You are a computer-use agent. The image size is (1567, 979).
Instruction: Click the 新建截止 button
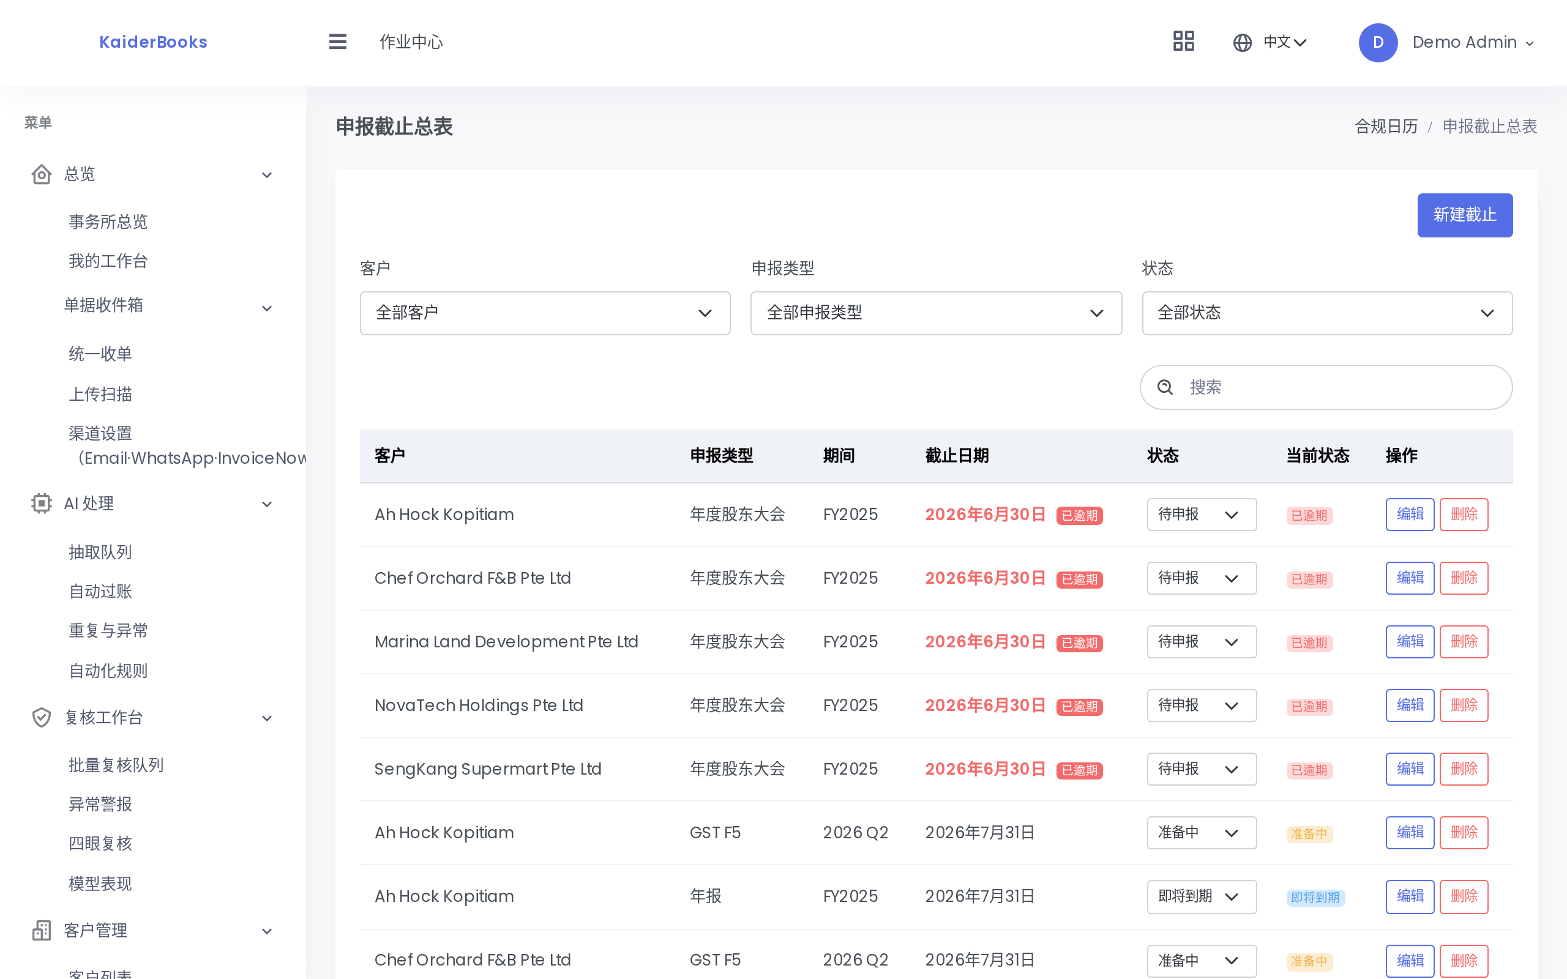pyautogui.click(x=1465, y=215)
